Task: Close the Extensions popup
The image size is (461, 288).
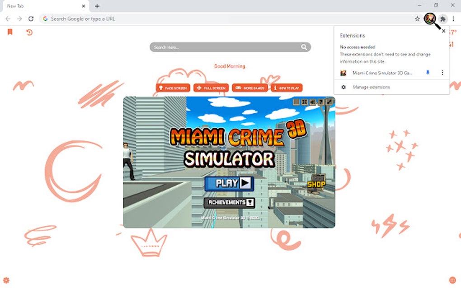Action: click(x=444, y=31)
